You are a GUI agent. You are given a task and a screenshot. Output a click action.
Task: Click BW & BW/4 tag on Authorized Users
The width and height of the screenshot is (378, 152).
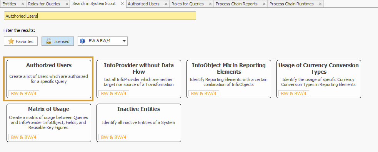(23, 93)
